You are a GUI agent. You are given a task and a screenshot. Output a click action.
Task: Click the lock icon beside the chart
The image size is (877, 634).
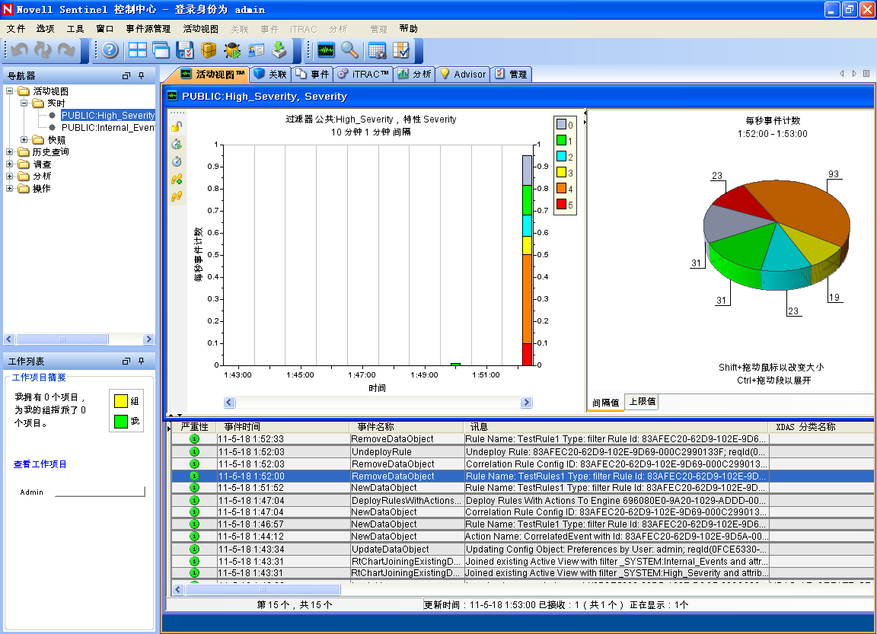click(177, 126)
